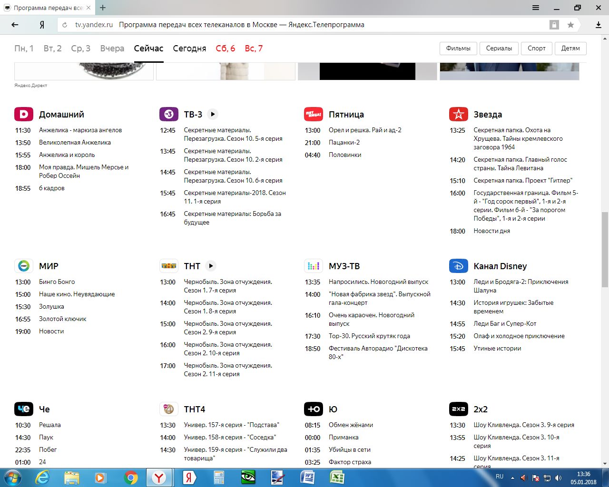Click the ТВ-3 channel logo icon

tap(169, 114)
